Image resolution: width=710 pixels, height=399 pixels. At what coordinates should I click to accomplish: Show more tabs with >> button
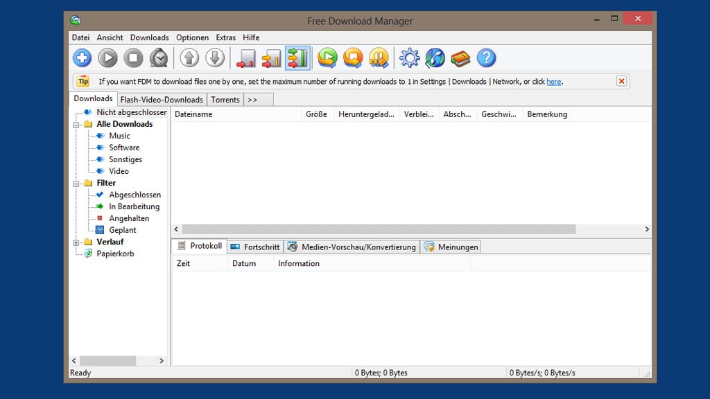(x=259, y=100)
